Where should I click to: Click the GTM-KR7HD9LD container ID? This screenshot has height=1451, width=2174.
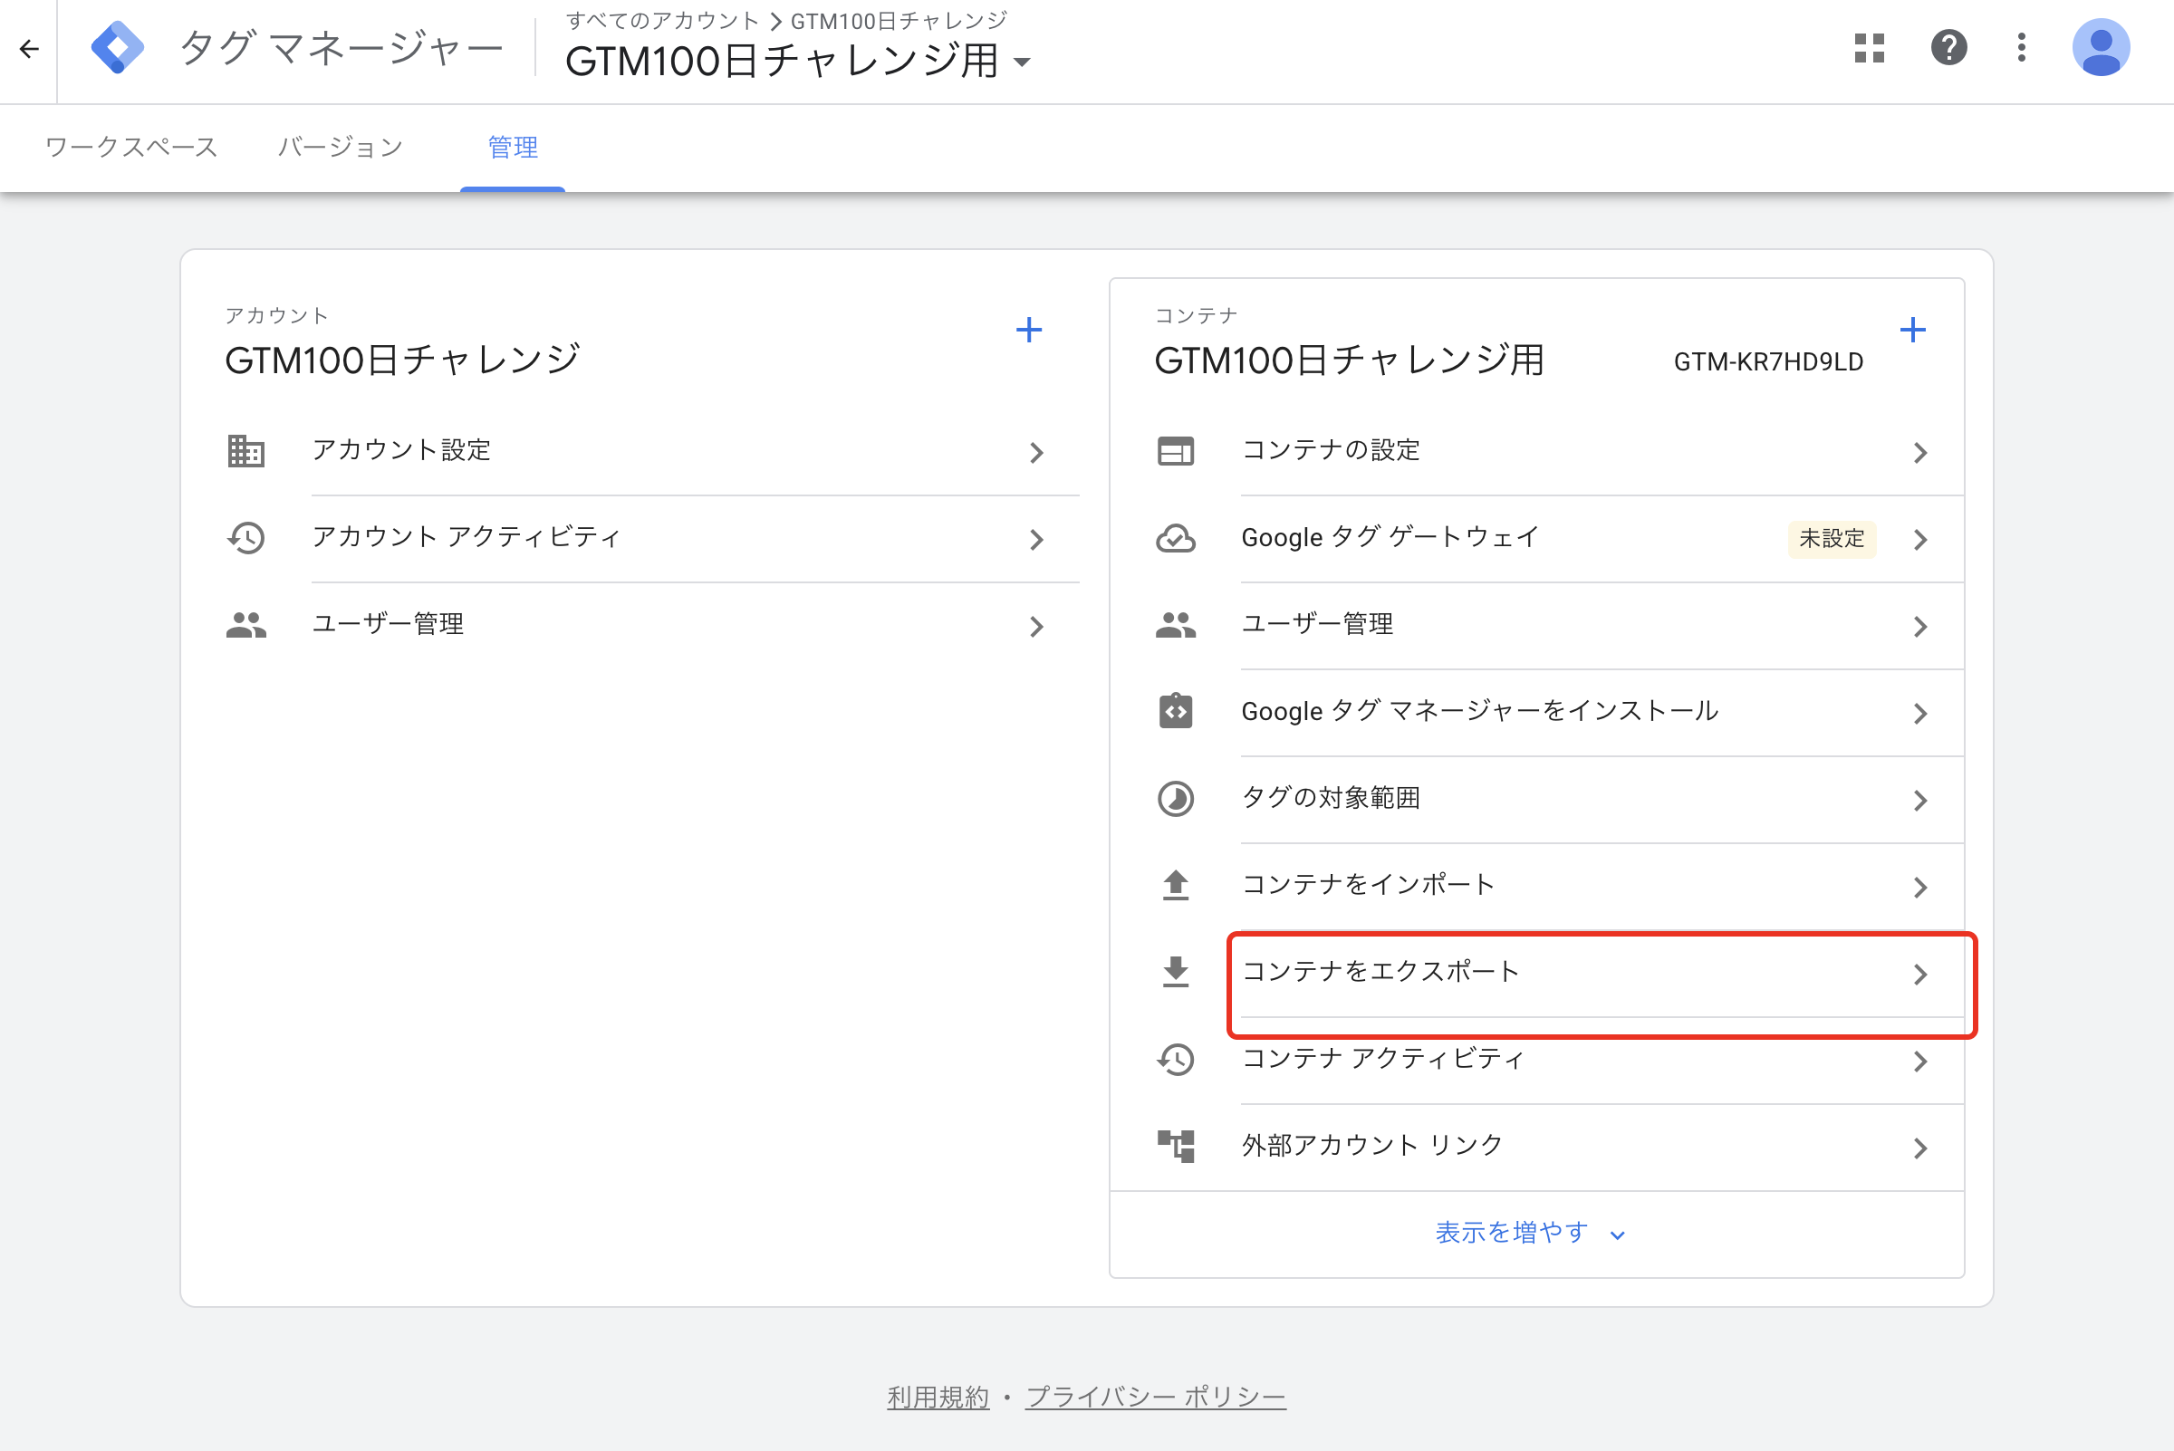coord(1767,361)
